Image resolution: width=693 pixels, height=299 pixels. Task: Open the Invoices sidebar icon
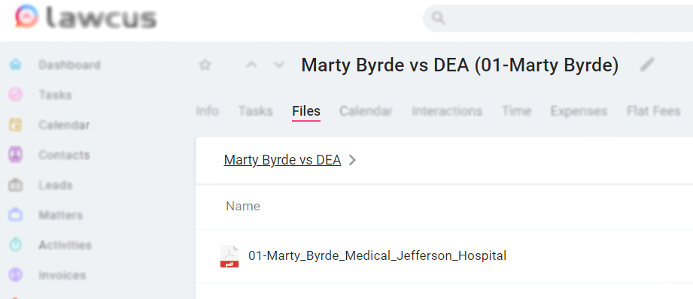16,275
